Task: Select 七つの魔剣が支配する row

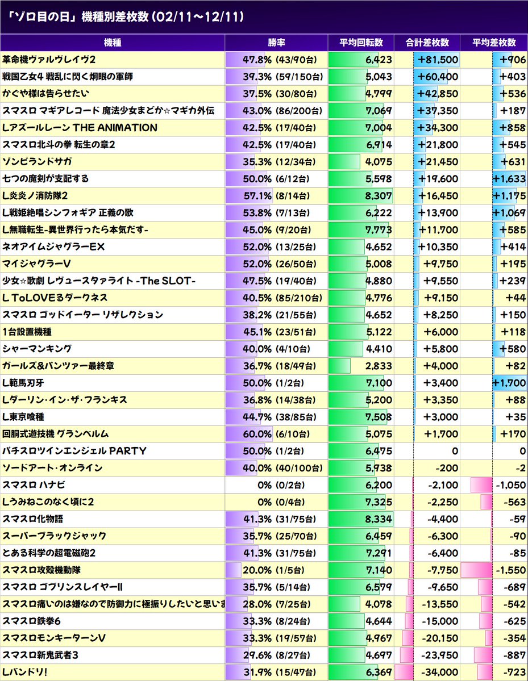Action: point(264,178)
